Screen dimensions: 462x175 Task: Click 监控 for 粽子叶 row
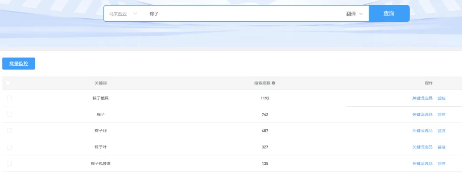pos(441,147)
